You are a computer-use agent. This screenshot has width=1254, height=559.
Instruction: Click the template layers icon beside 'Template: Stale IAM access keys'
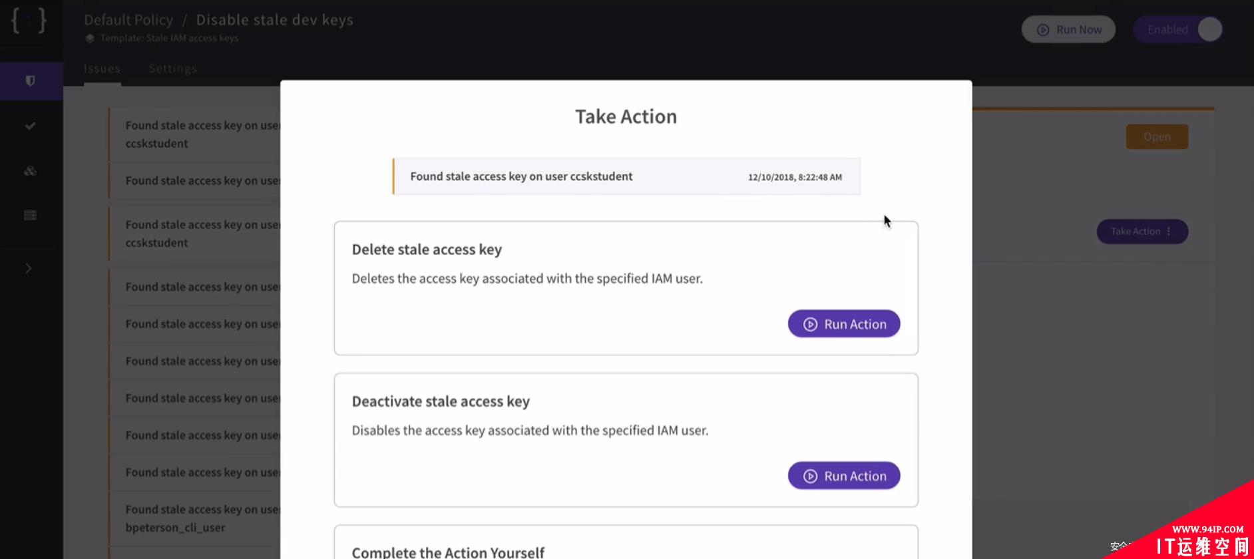point(90,39)
